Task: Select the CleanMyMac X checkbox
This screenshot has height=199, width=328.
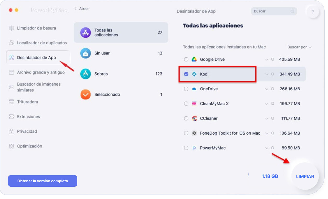Action: (186, 104)
